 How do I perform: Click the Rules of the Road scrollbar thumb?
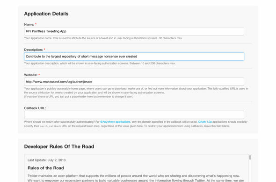(x=250, y=157)
